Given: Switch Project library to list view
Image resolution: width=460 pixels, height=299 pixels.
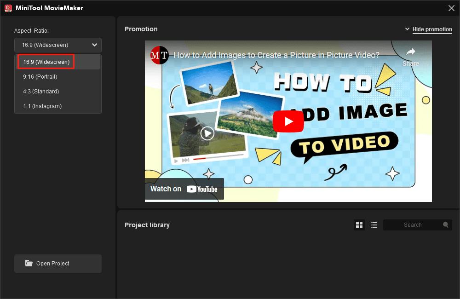Looking at the screenshot, I should point(374,225).
